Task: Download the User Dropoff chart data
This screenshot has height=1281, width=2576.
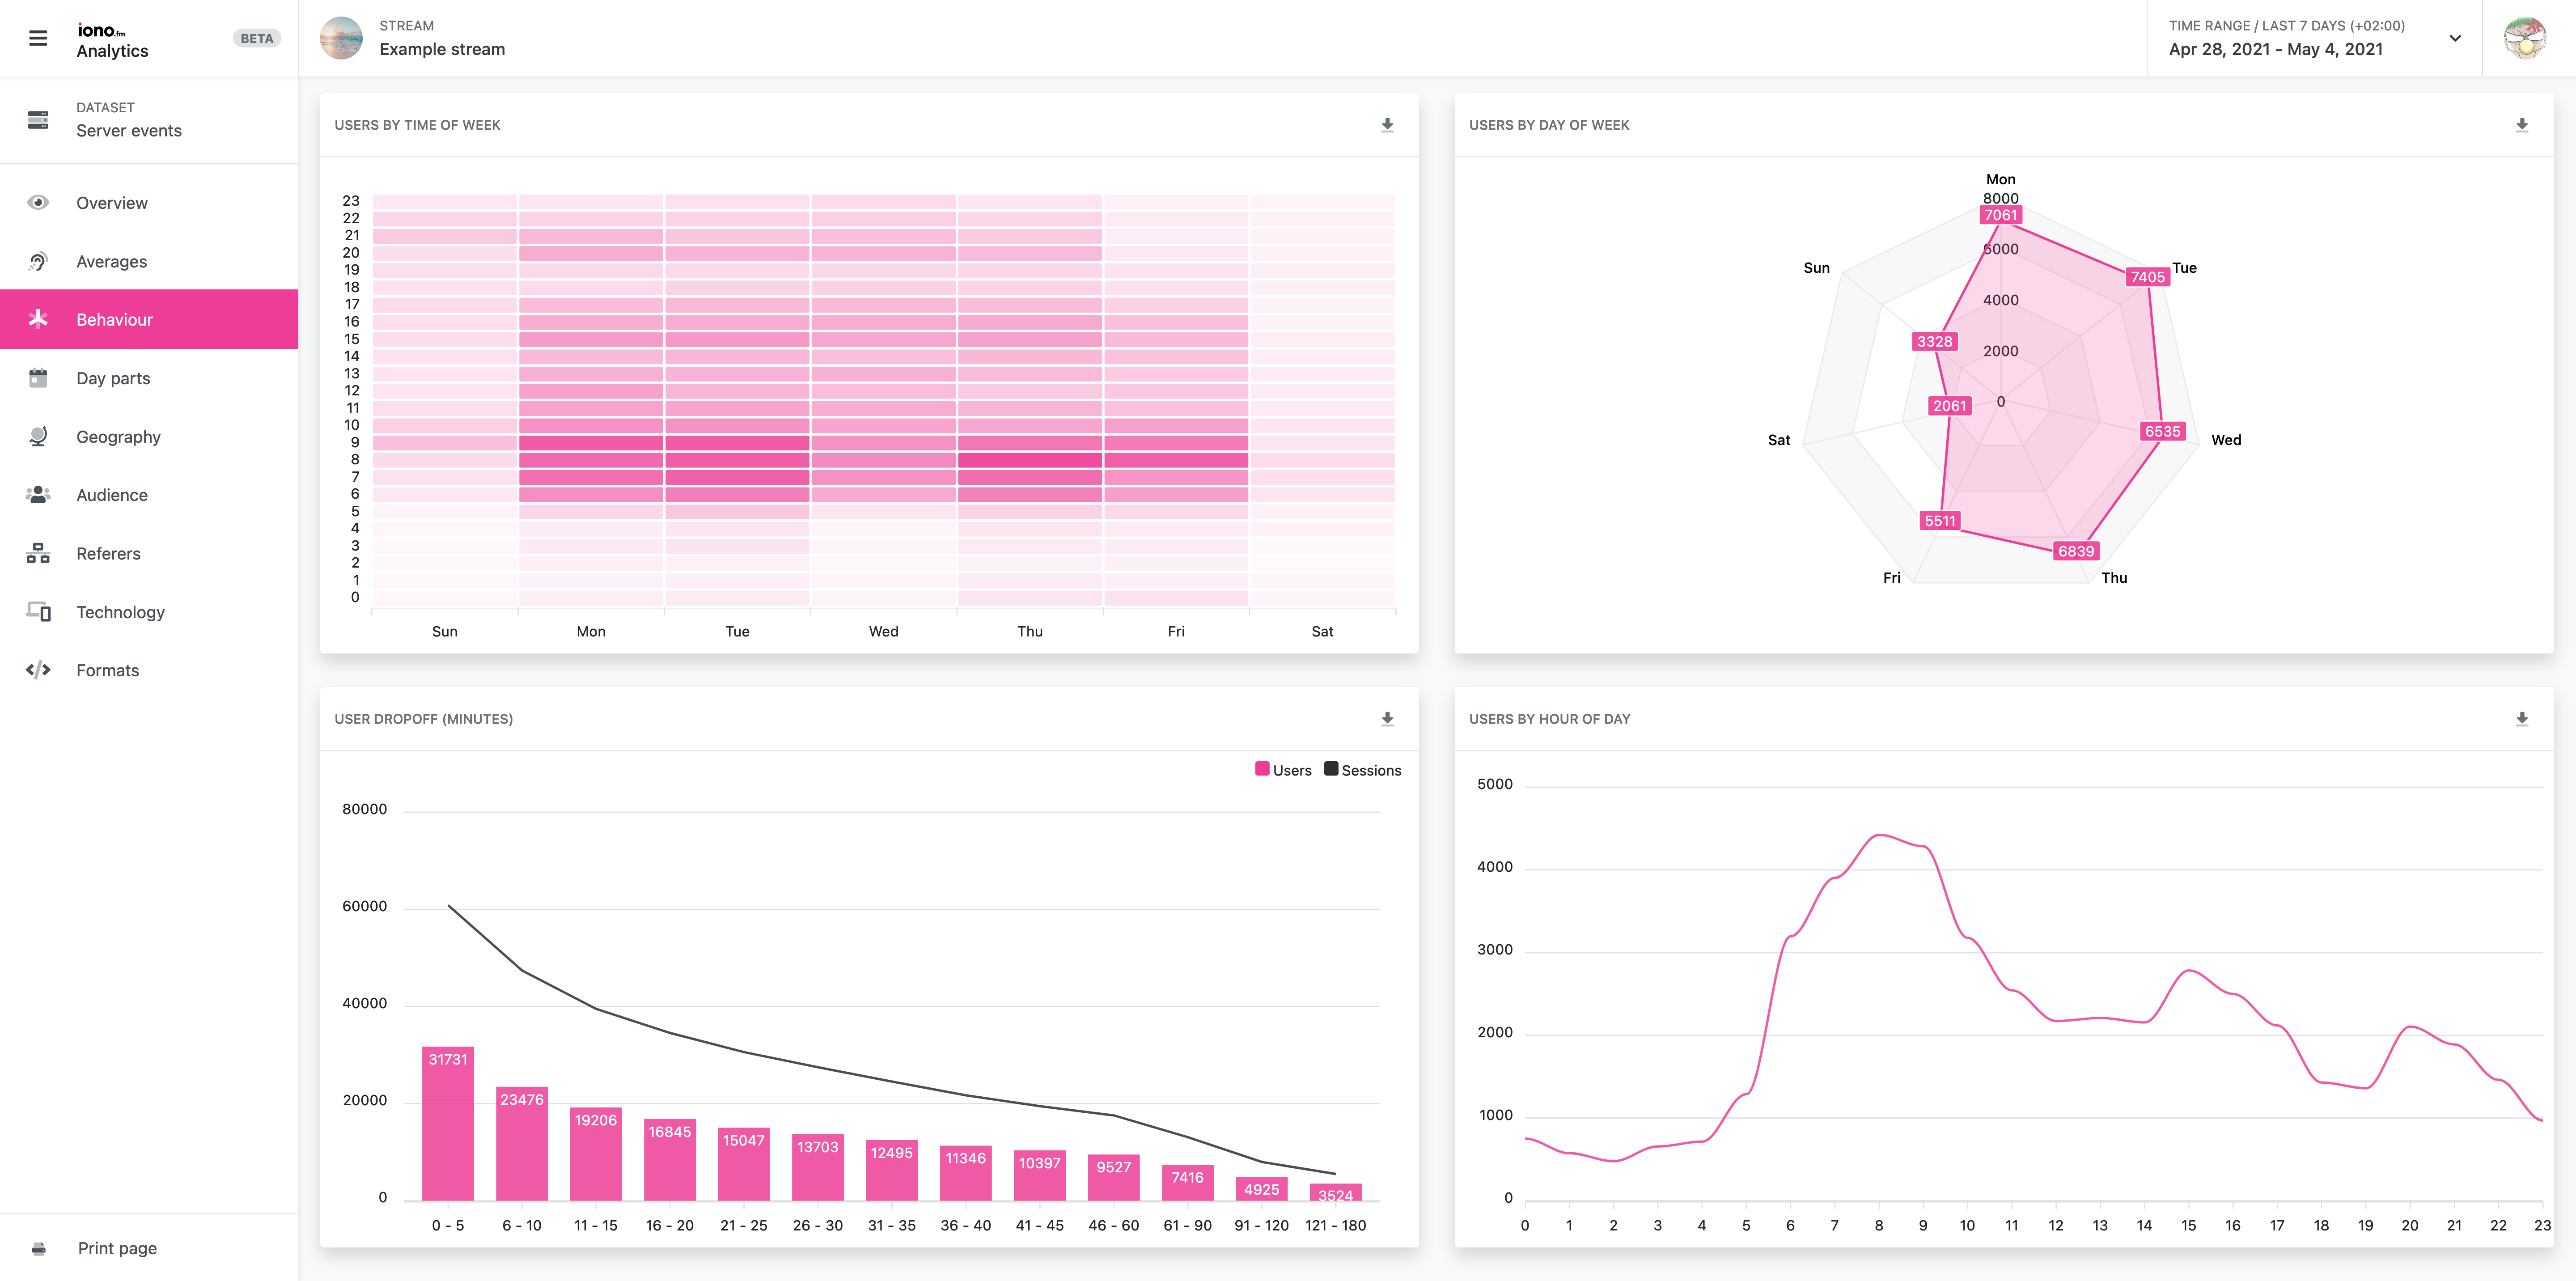Action: (1387, 719)
